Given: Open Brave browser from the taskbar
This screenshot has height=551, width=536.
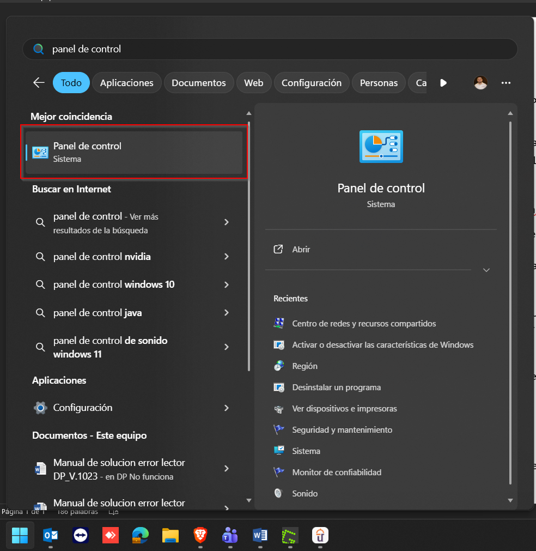Looking at the screenshot, I should point(200,536).
